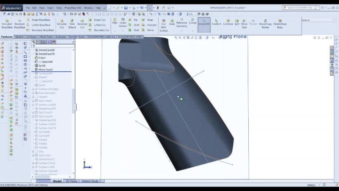Screen dimensions: 339x191
Task: Select the Line sketch tool
Action: tap(25, 52)
